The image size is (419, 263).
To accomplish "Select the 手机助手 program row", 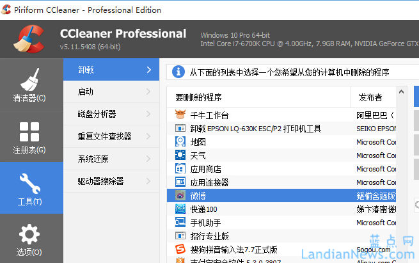I will [x=281, y=223].
